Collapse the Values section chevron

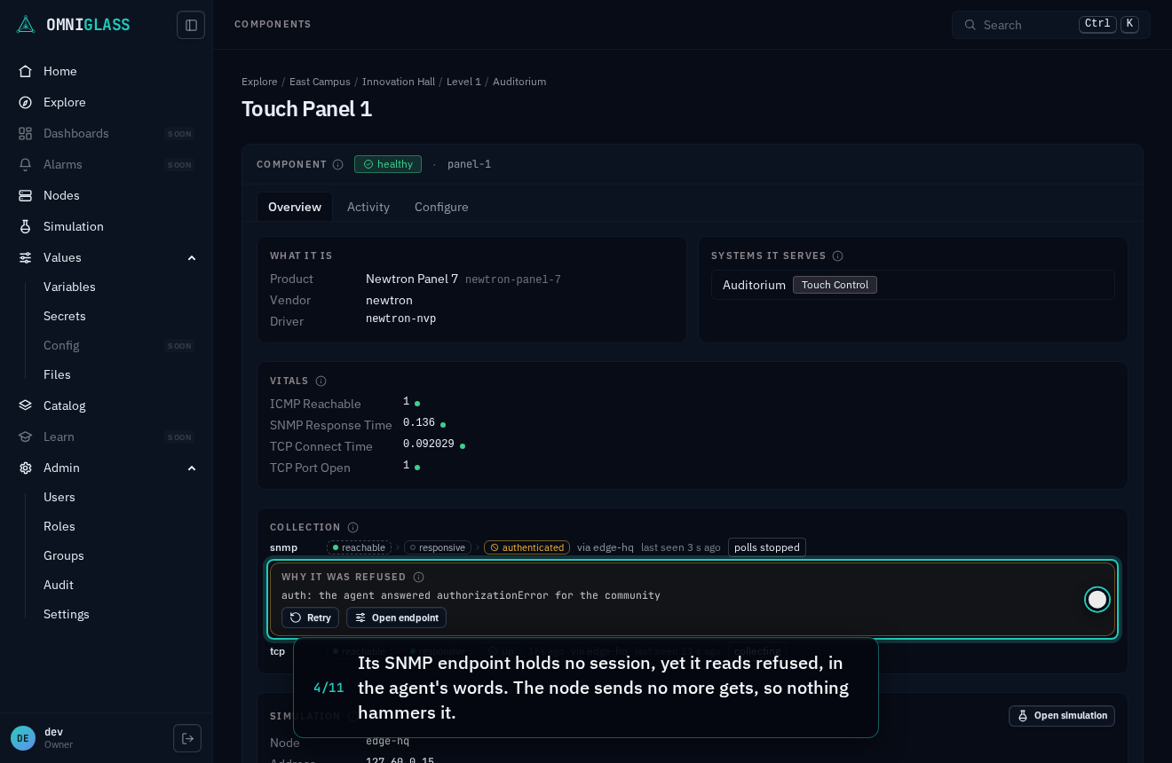click(192, 257)
